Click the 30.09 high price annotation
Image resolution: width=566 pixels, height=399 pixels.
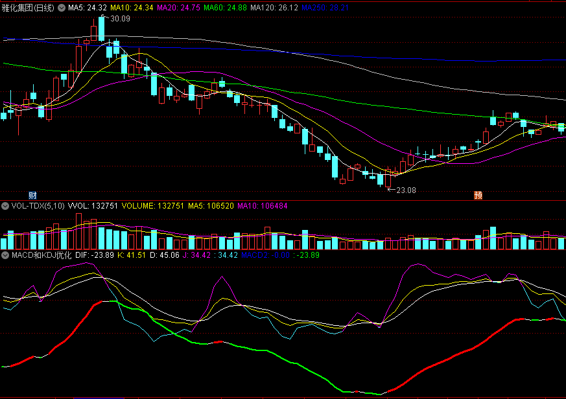120,19
